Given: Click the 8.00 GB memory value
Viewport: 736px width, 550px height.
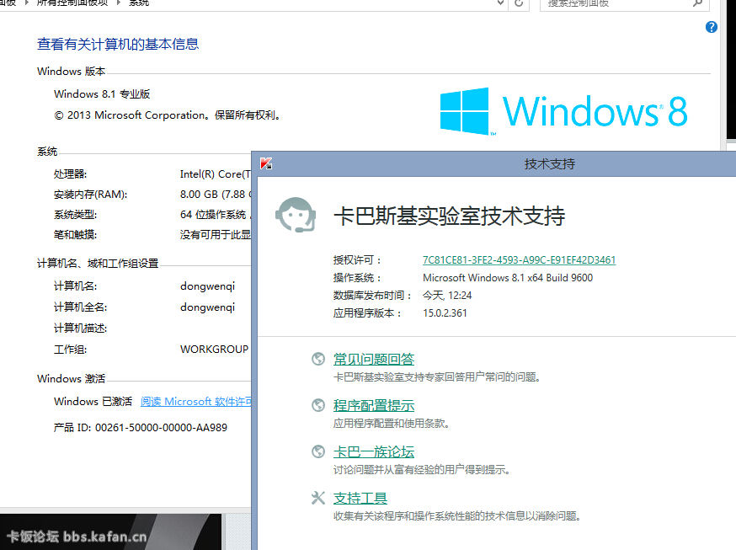Looking at the screenshot, I should click(216, 195).
